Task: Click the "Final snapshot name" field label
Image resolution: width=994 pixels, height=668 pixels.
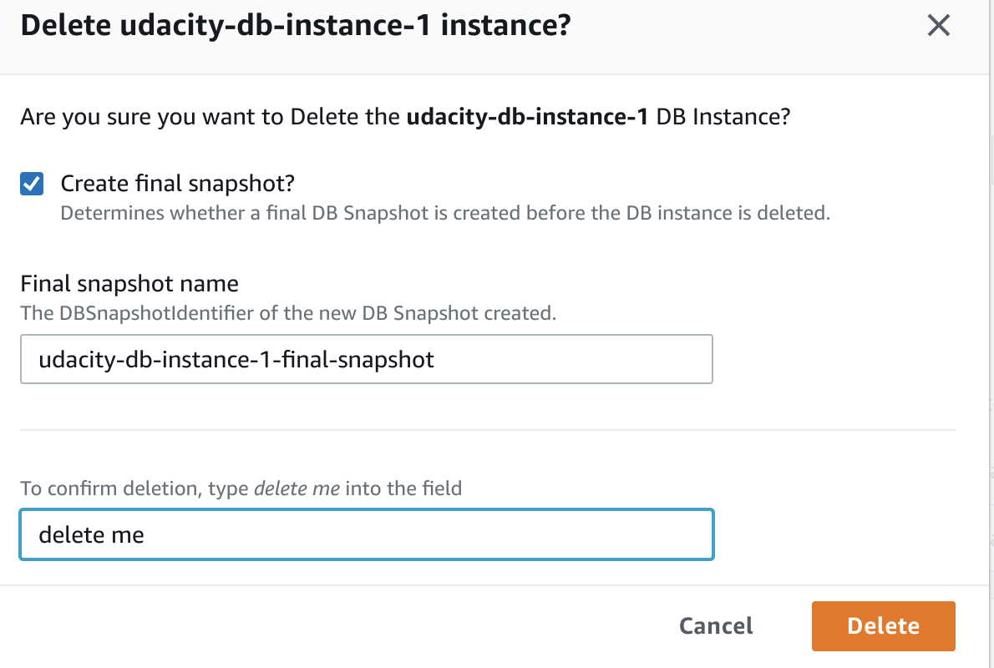Action: click(129, 284)
